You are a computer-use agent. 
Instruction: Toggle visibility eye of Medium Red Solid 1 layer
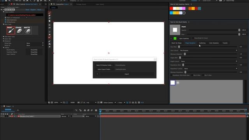2,116
